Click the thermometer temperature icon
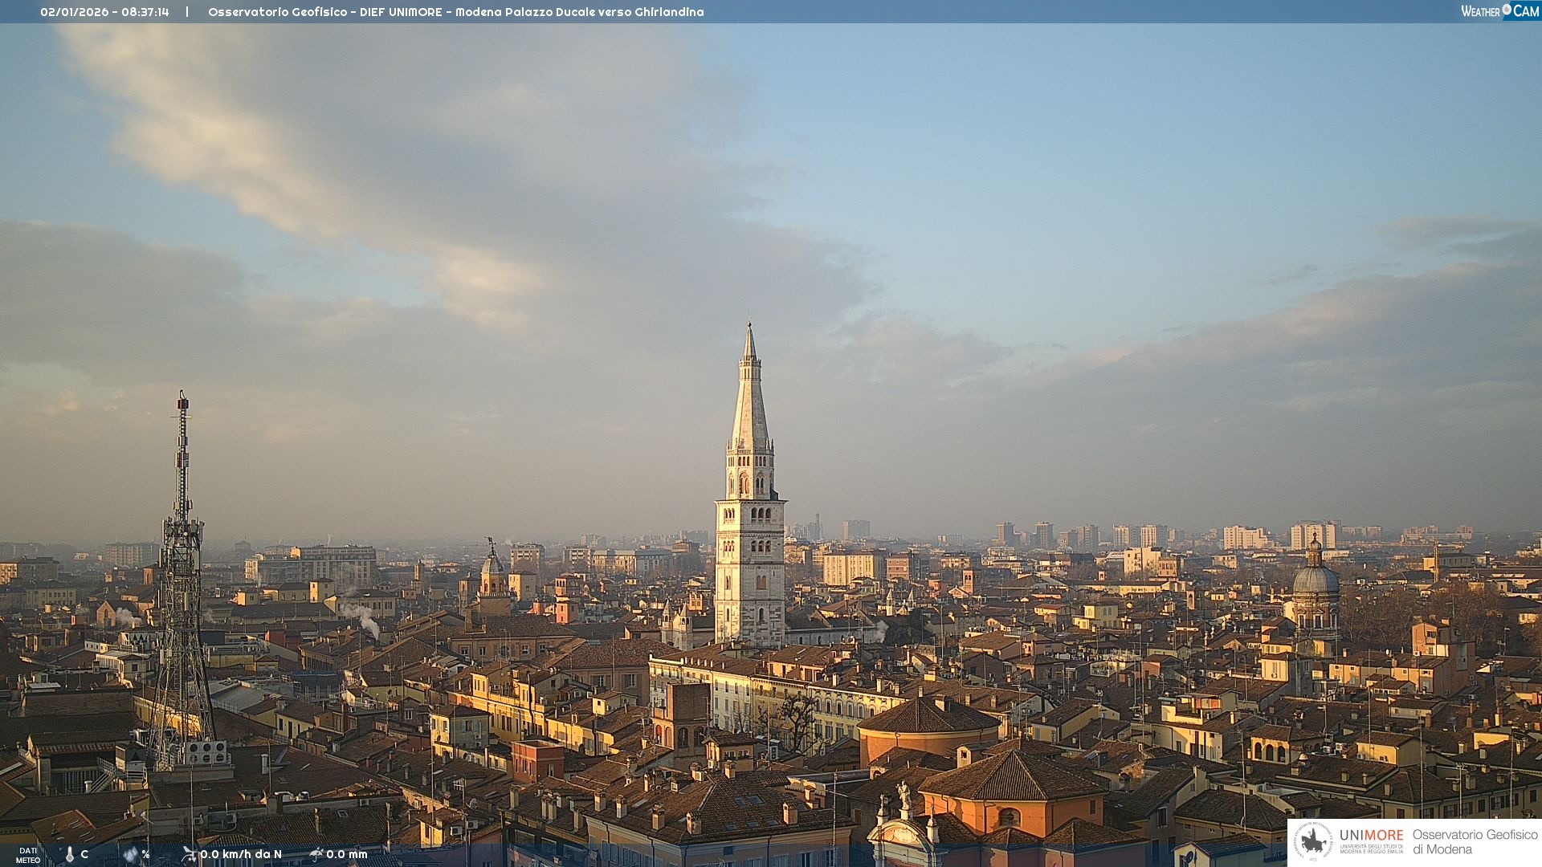1542x867 pixels. (x=69, y=854)
